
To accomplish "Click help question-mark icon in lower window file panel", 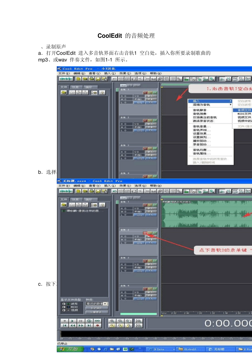I will [102, 205].
